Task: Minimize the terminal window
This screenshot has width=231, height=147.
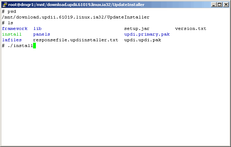Action: pos(214,5)
